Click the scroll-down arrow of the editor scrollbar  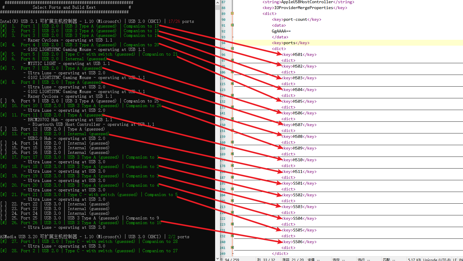tap(217, 258)
